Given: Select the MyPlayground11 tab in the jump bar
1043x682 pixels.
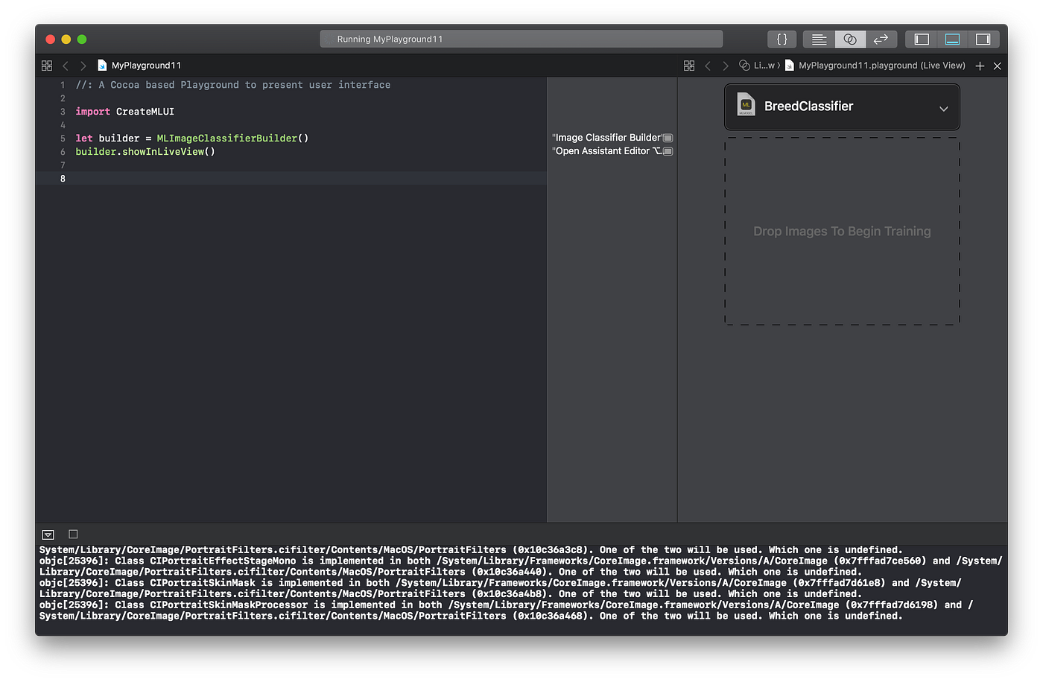Looking at the screenshot, I should (145, 65).
